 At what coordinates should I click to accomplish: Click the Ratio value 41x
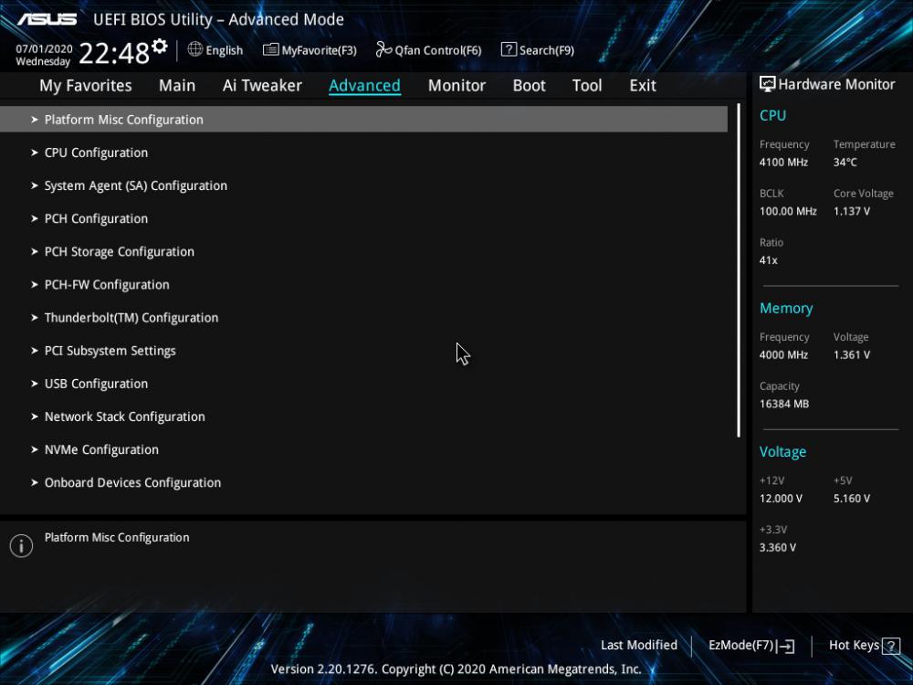(768, 260)
